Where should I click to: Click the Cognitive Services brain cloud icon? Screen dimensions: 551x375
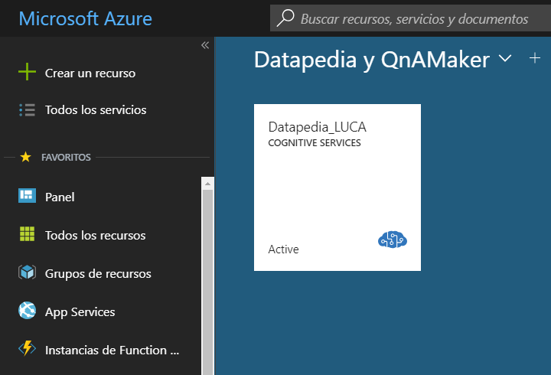pos(393,240)
